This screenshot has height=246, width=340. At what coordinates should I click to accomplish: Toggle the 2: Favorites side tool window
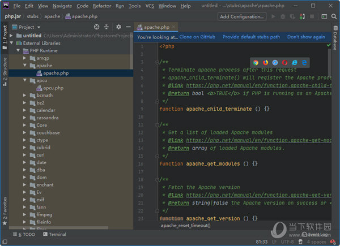[x=5, y=211]
